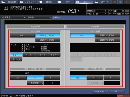Click the printer status icon in bottom bar

click(x=11, y=95)
